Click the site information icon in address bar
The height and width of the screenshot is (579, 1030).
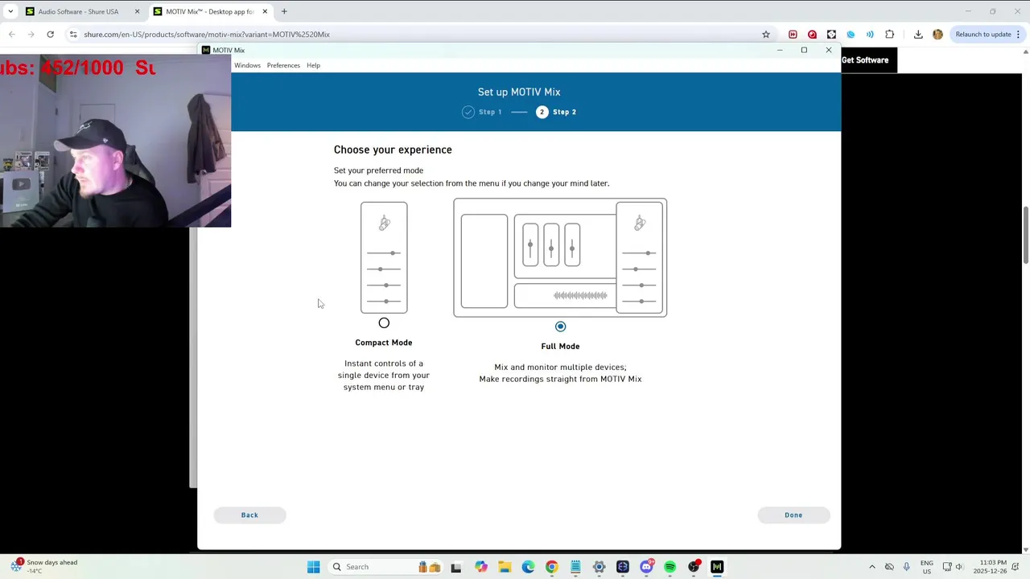(73, 35)
